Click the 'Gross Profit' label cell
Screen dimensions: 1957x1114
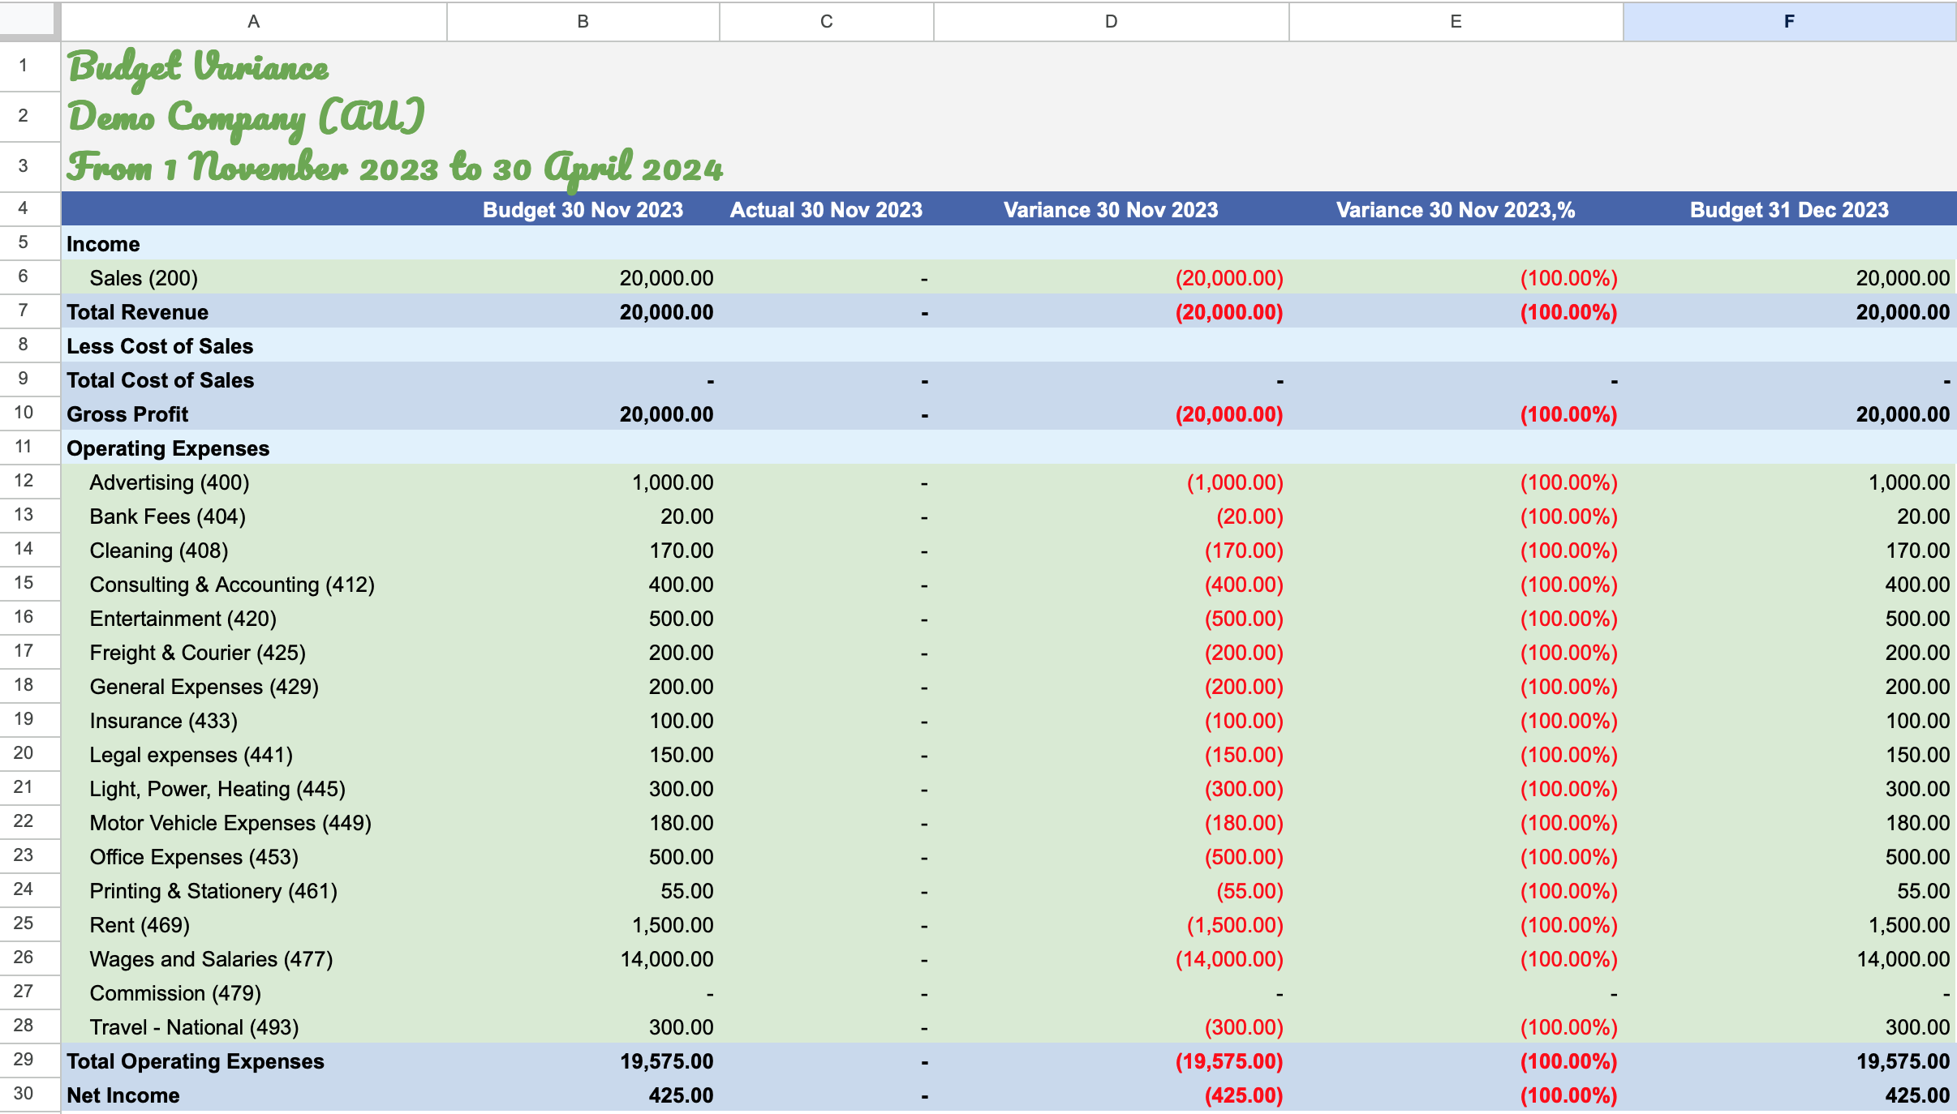254,414
